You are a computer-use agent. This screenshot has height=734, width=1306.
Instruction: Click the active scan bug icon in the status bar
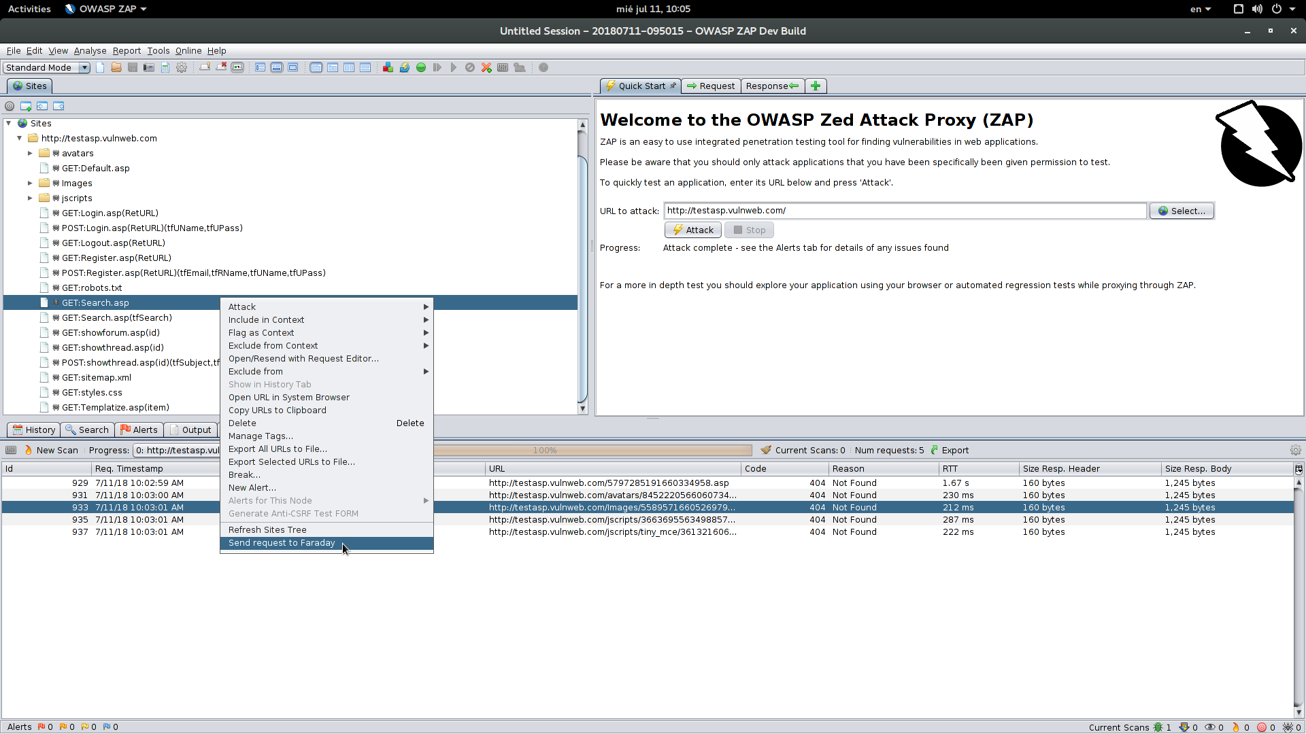pyautogui.click(x=1158, y=727)
